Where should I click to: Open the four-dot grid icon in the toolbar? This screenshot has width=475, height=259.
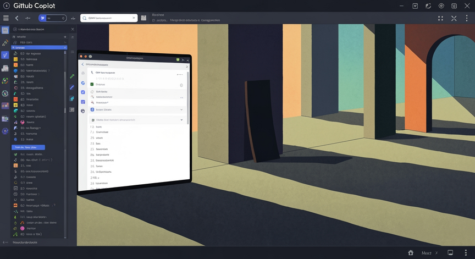coord(440,18)
